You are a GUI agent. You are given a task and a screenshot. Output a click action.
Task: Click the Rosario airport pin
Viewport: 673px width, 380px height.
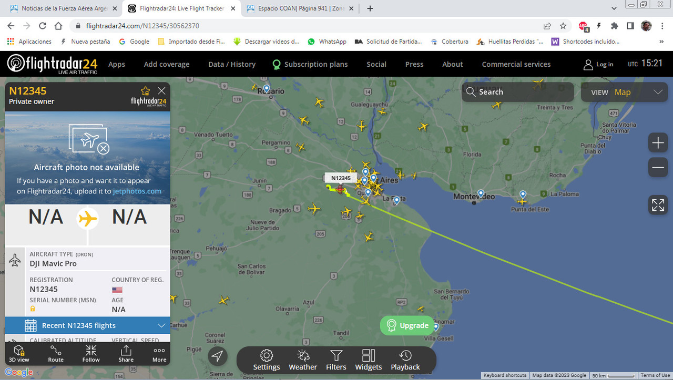[267, 89]
